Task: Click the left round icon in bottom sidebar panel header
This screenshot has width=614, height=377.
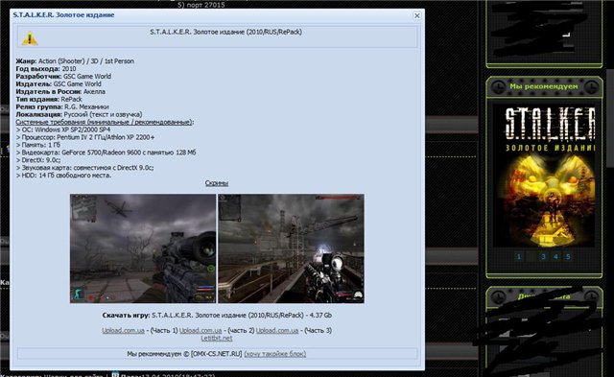Action: click(x=499, y=296)
